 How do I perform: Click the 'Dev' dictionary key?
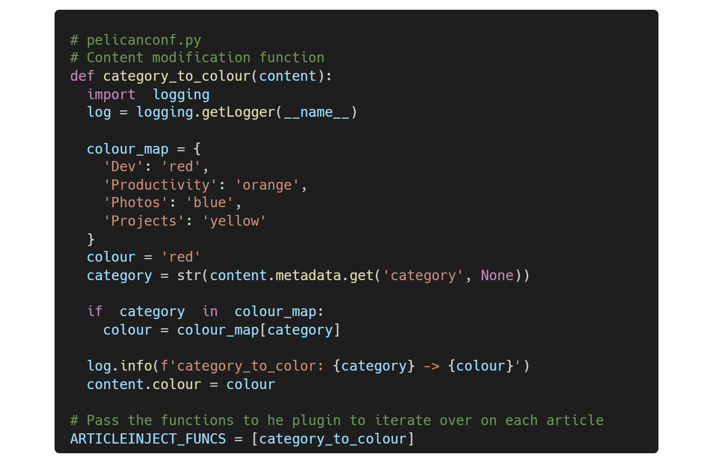[x=124, y=167]
